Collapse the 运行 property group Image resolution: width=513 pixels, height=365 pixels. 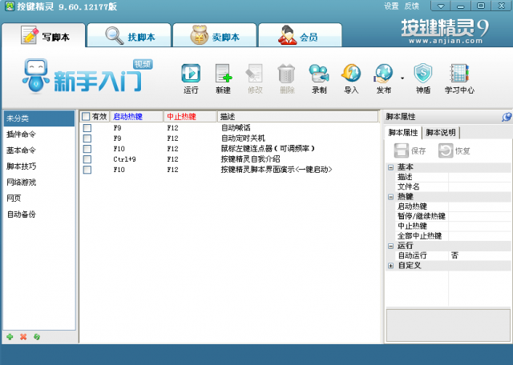pyautogui.click(x=390, y=246)
